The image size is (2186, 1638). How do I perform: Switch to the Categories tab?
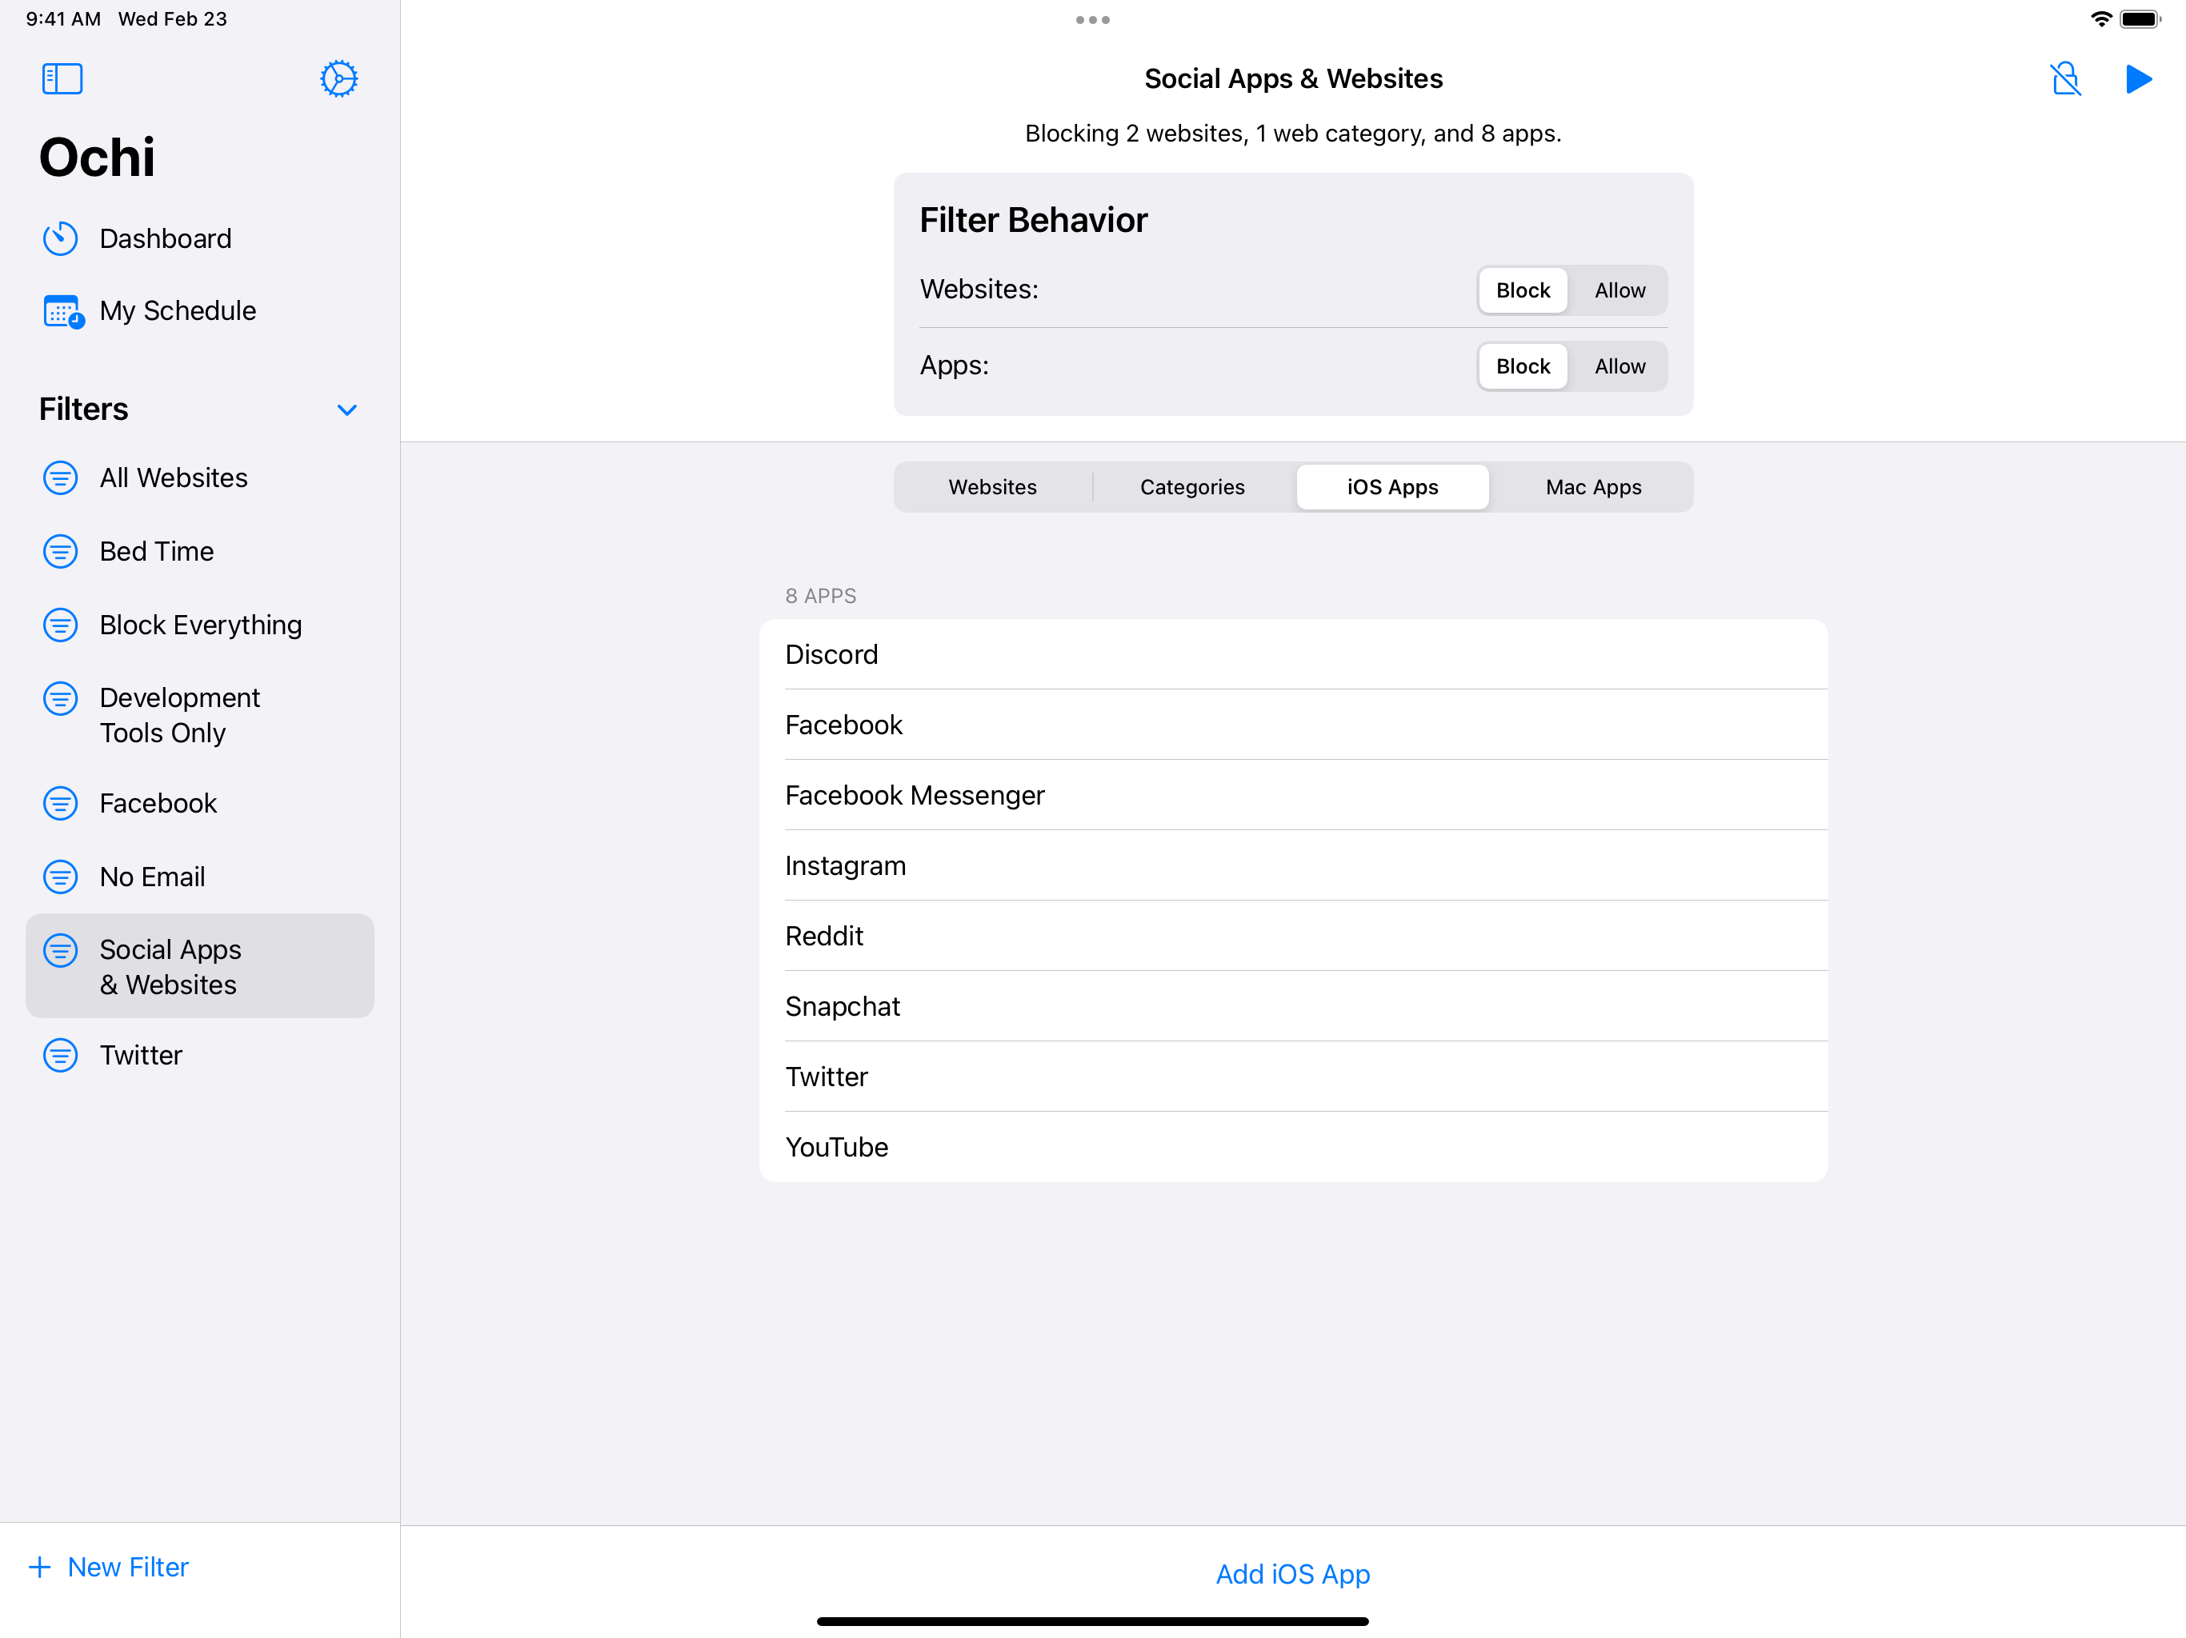1192,487
